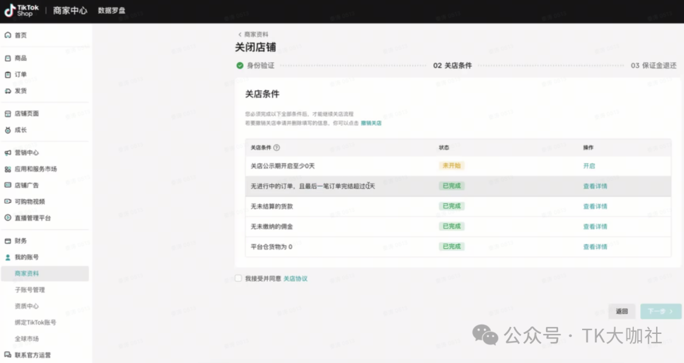
Task: Open 资质中心 in sidebar
Action: (x=27, y=306)
